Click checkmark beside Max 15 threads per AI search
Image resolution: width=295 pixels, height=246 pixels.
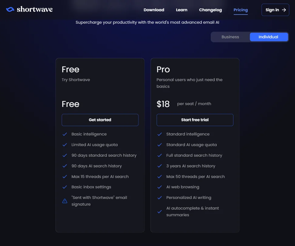tap(65, 176)
